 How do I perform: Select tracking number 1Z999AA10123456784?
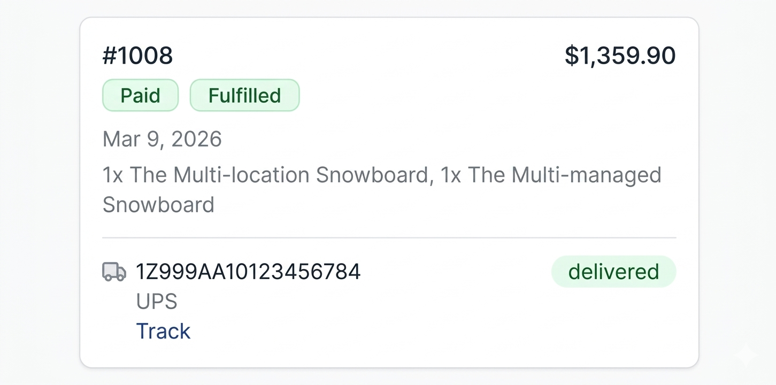pyautogui.click(x=248, y=272)
